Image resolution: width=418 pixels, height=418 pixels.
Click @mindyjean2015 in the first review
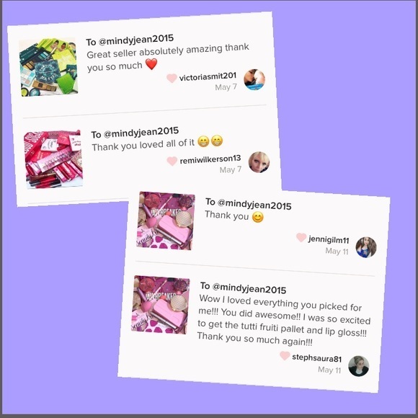(136, 40)
